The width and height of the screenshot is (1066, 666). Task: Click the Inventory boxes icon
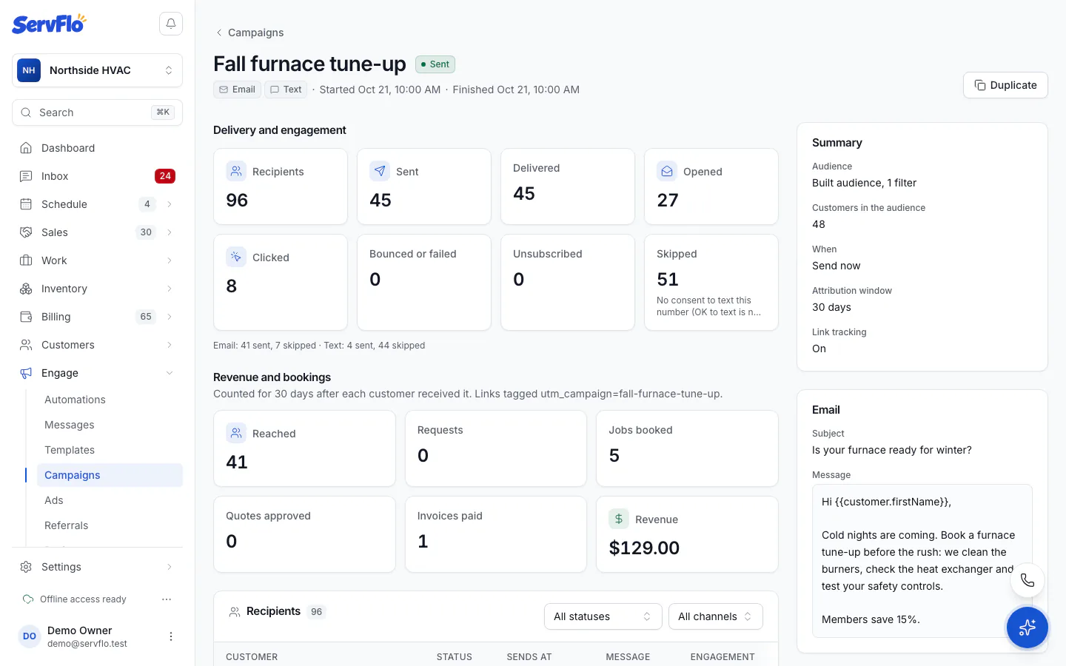click(26, 289)
